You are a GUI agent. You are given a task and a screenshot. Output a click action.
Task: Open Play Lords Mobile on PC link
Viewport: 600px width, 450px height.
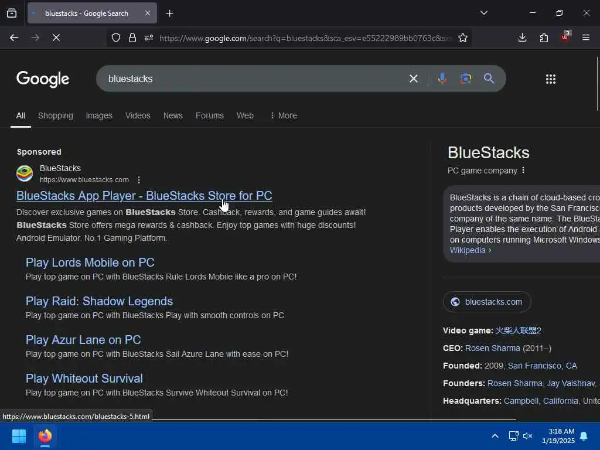pyautogui.click(x=90, y=262)
